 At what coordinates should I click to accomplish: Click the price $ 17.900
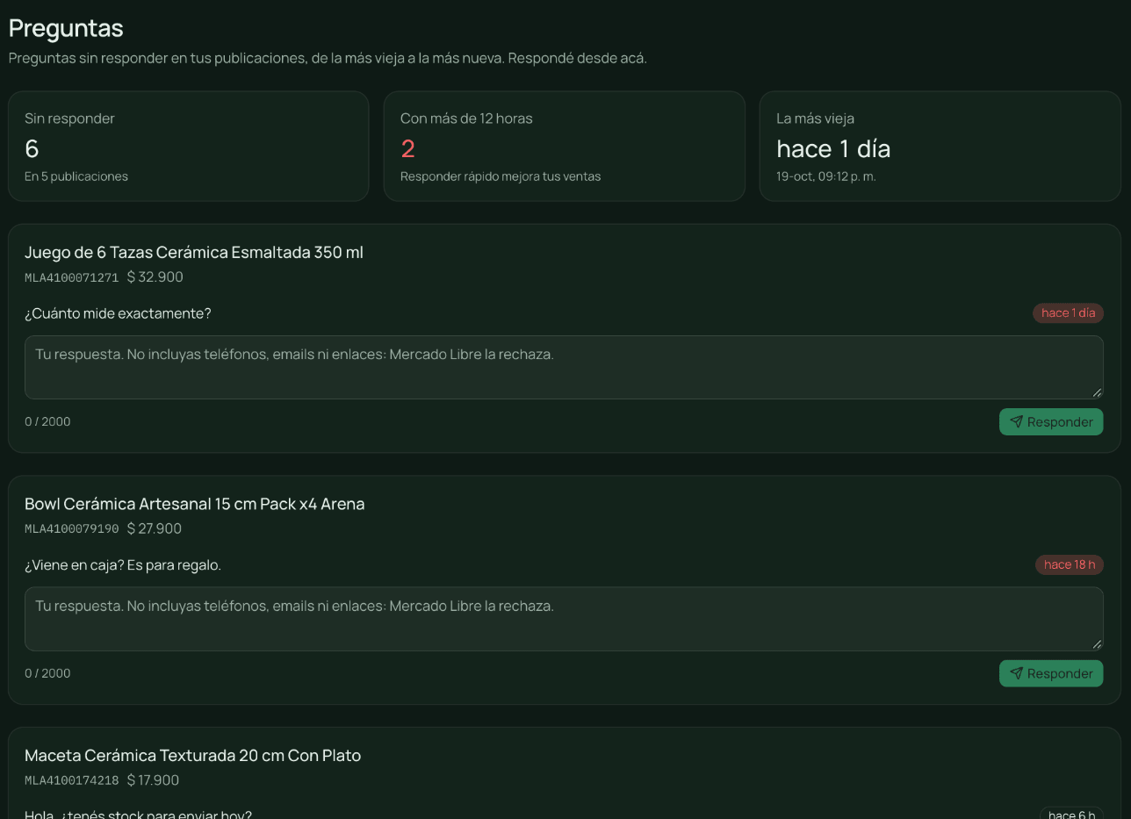tap(154, 780)
